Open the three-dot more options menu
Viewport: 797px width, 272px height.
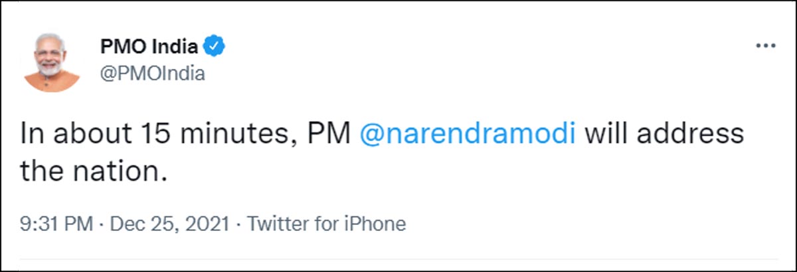click(766, 47)
